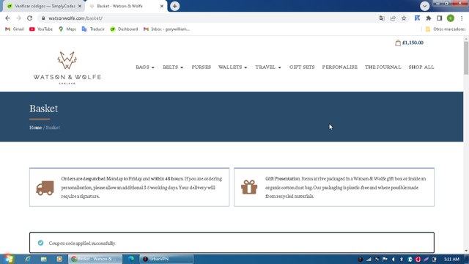Open Otros marcadores folder
Image resolution: width=469 pixels, height=264 pixels.
point(446,29)
